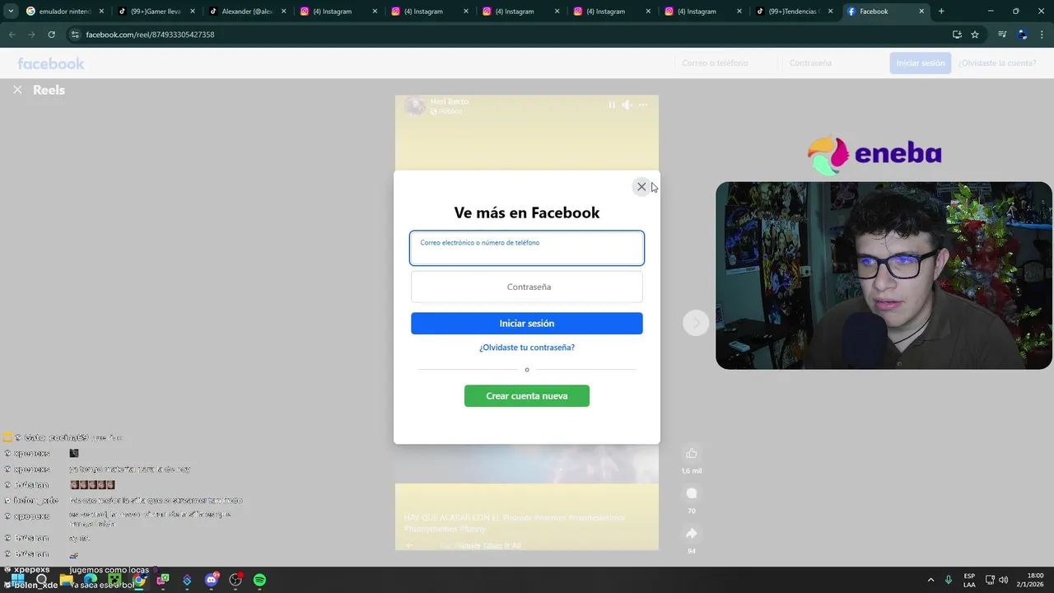Click the facebook.com/reel address bar URL
The width and height of the screenshot is (1054, 593).
pos(150,35)
